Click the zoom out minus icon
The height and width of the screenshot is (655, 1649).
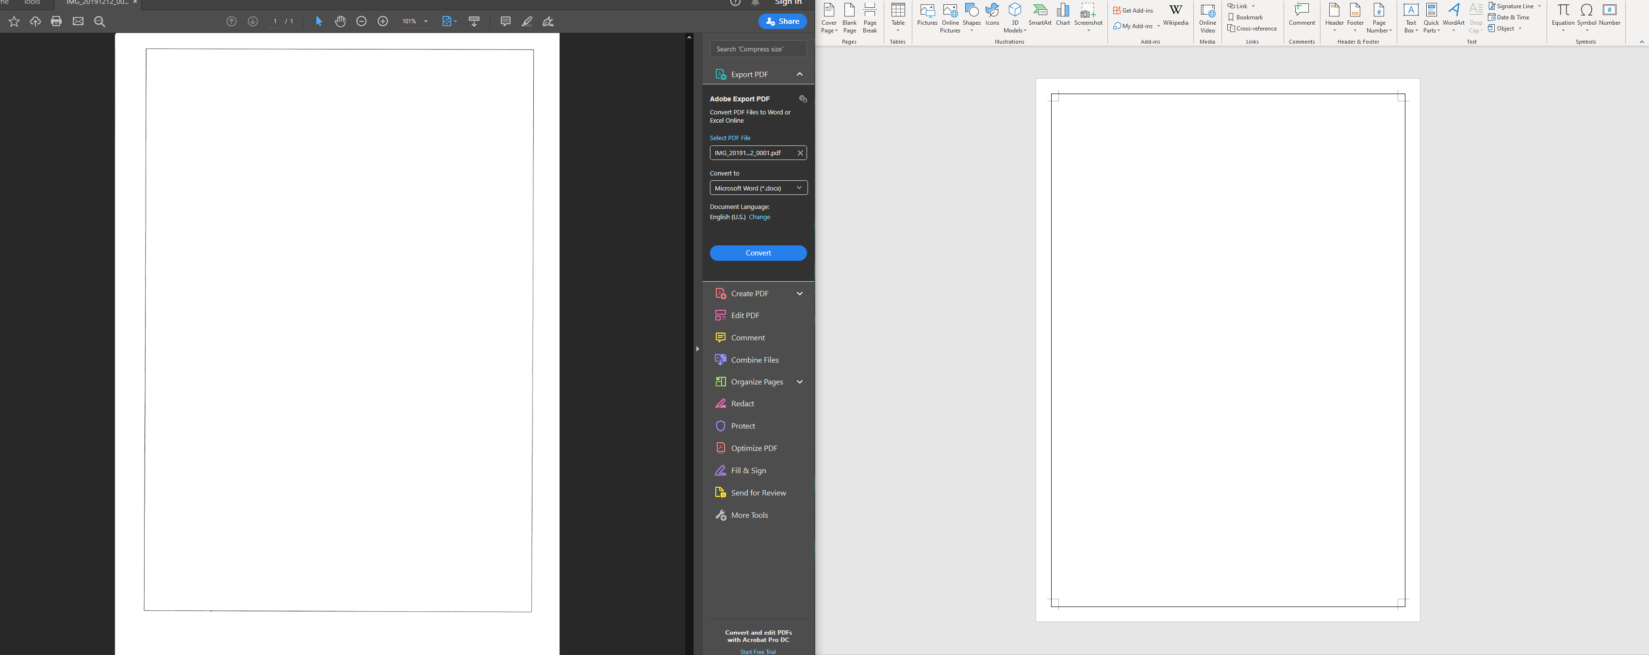361,21
